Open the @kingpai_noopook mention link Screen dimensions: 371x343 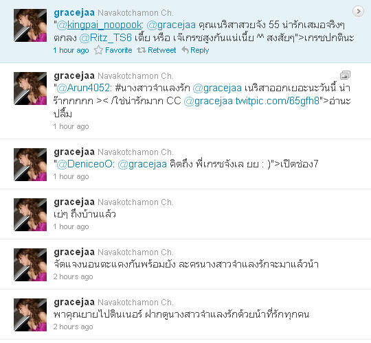pyautogui.click(x=99, y=25)
